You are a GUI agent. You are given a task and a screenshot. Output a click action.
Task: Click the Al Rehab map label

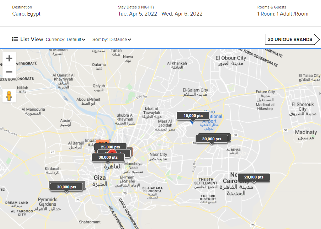tap(233, 151)
